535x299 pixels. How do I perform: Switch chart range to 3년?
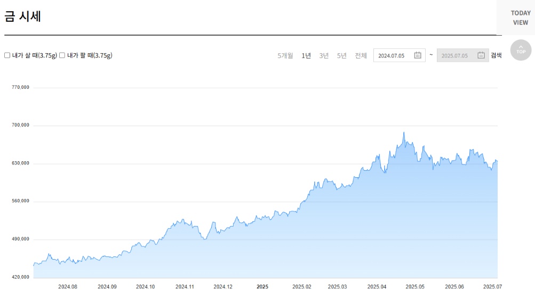[324, 55]
